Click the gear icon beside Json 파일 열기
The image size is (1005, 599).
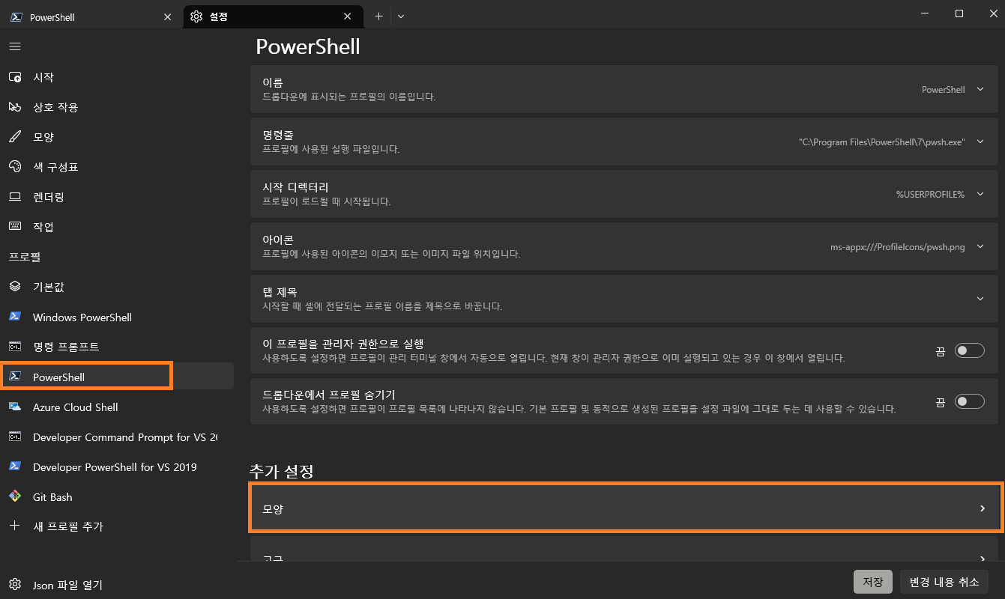pyautogui.click(x=15, y=585)
